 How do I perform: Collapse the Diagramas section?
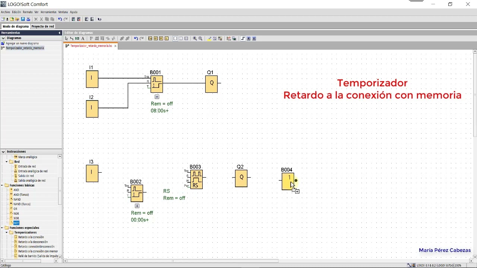coord(3,38)
